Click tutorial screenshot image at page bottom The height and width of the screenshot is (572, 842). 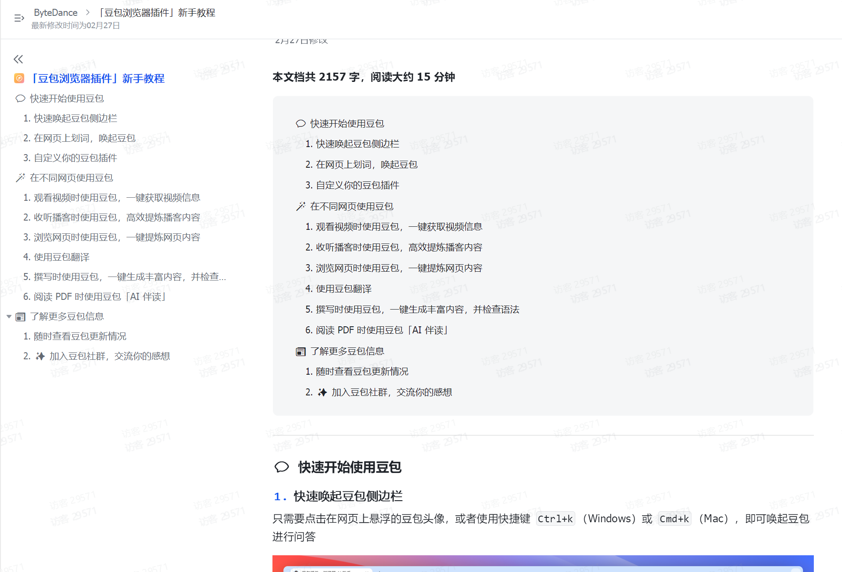[543, 563]
